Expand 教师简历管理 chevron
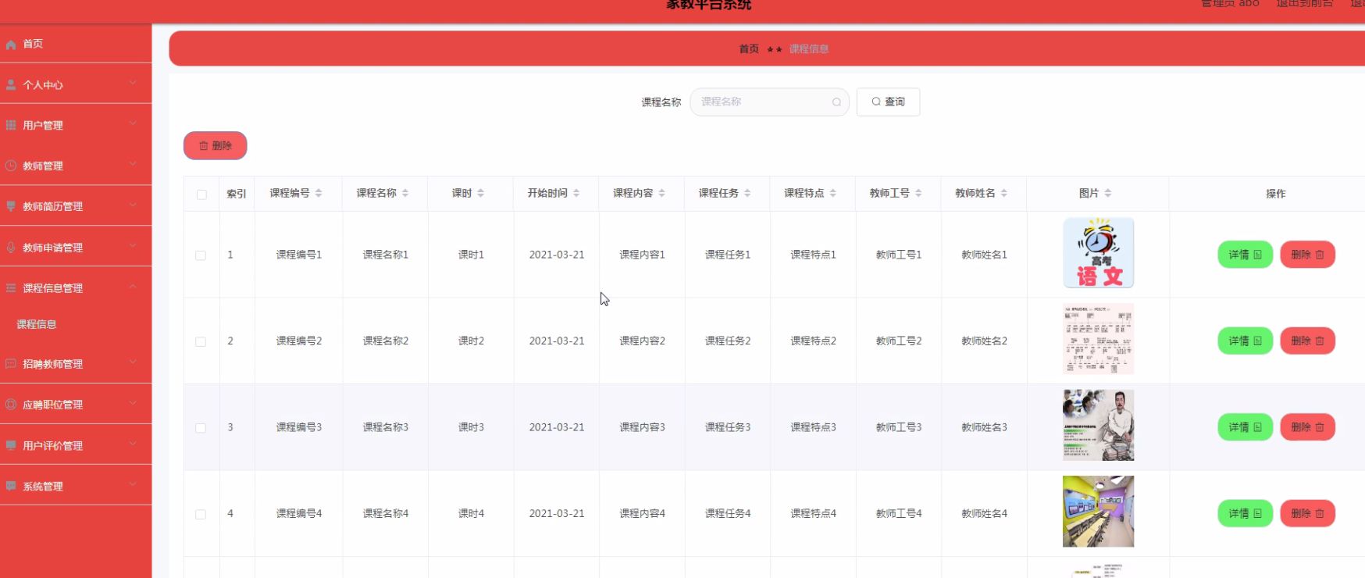The height and width of the screenshot is (578, 1365). [x=133, y=205]
